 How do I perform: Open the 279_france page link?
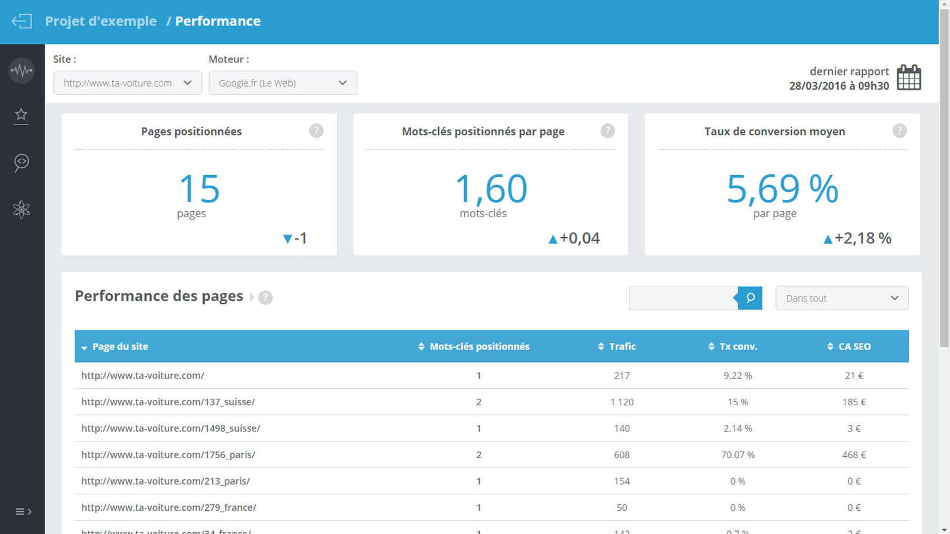point(169,507)
